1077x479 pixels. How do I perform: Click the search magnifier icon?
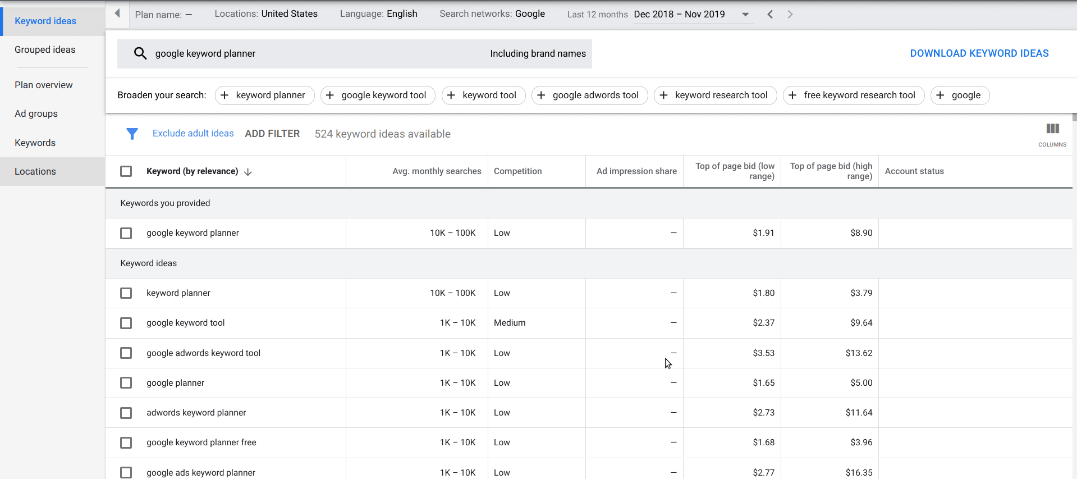pos(140,53)
